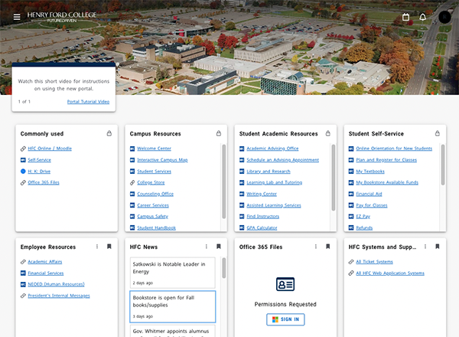Open Find Instructors link
Viewport: 459px width, 337px height.
click(x=263, y=217)
